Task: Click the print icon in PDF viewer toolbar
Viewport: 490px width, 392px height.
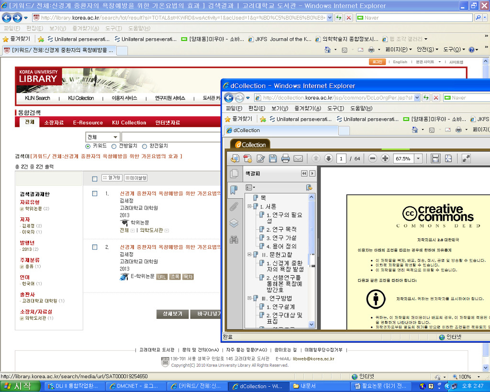Action: 285,158
